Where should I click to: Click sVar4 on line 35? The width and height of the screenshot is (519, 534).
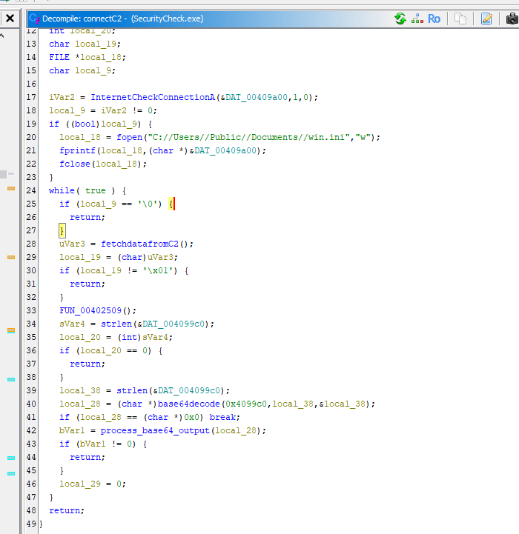(x=155, y=337)
